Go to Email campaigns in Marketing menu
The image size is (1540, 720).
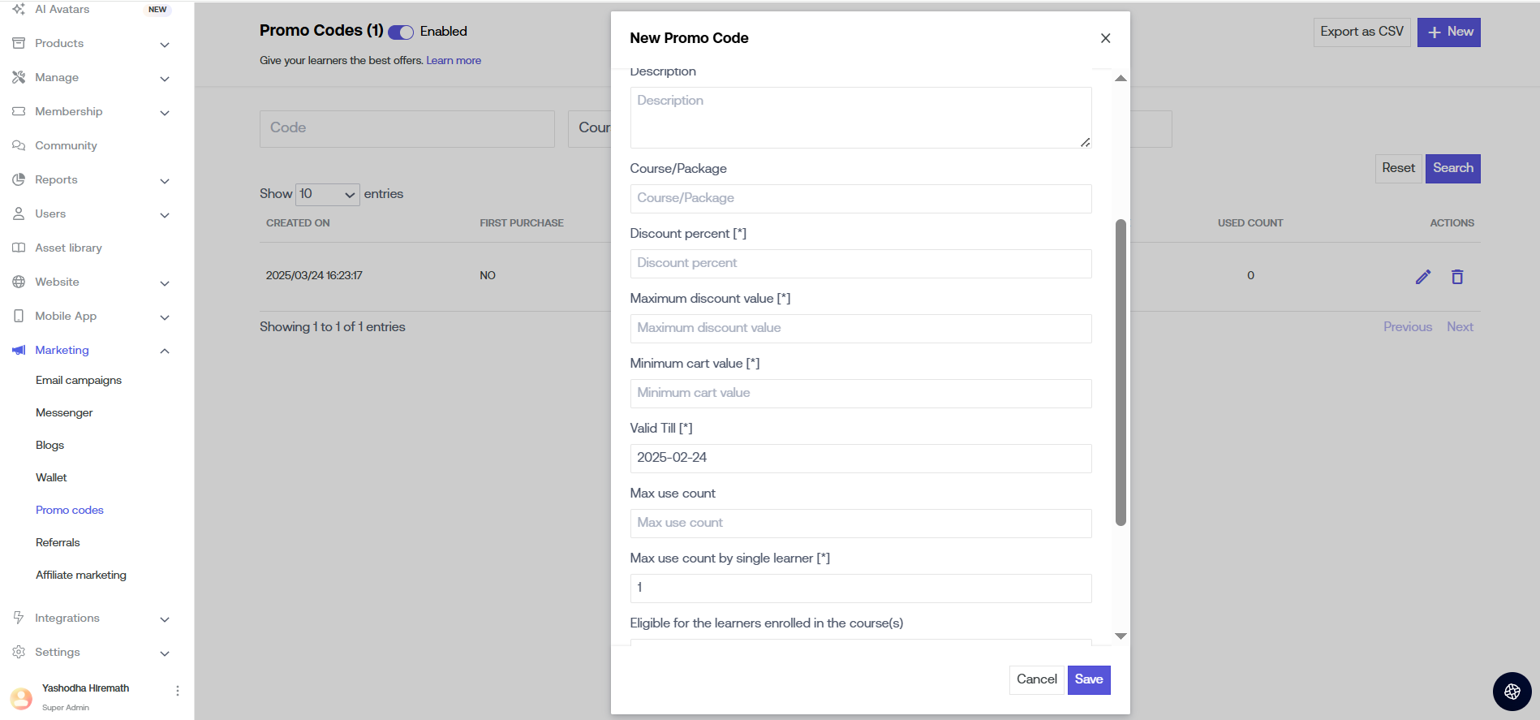(79, 380)
